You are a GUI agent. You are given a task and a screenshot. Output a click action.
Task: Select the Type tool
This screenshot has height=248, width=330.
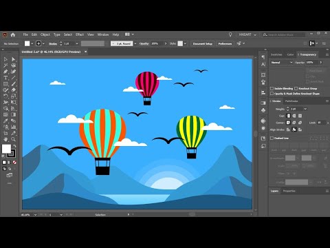click(5, 78)
